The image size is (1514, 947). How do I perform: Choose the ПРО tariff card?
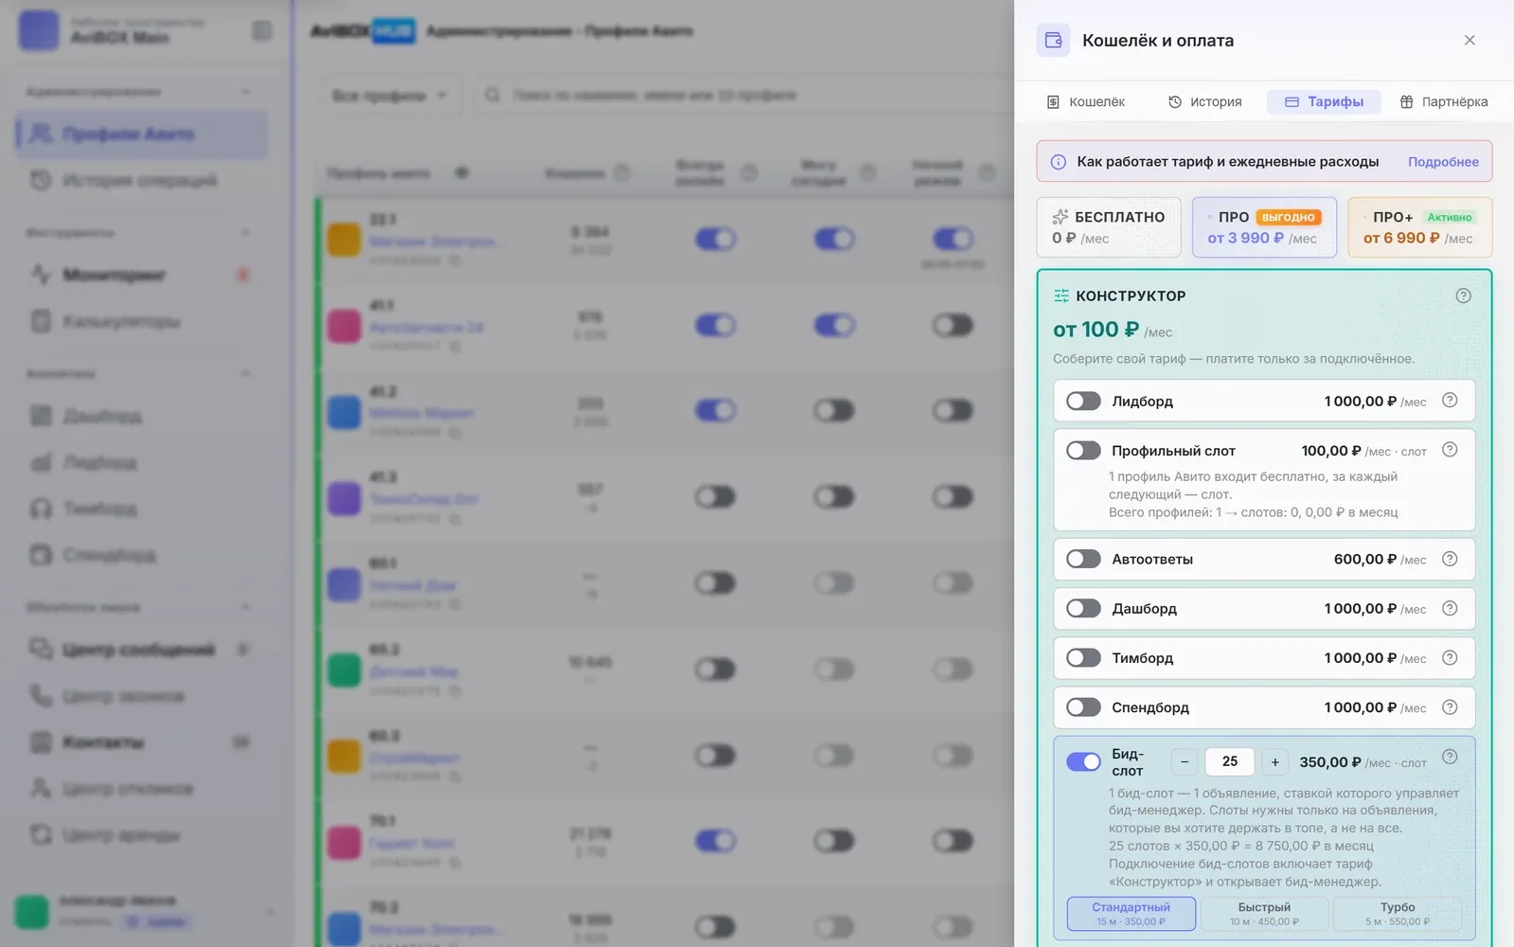tap(1264, 227)
